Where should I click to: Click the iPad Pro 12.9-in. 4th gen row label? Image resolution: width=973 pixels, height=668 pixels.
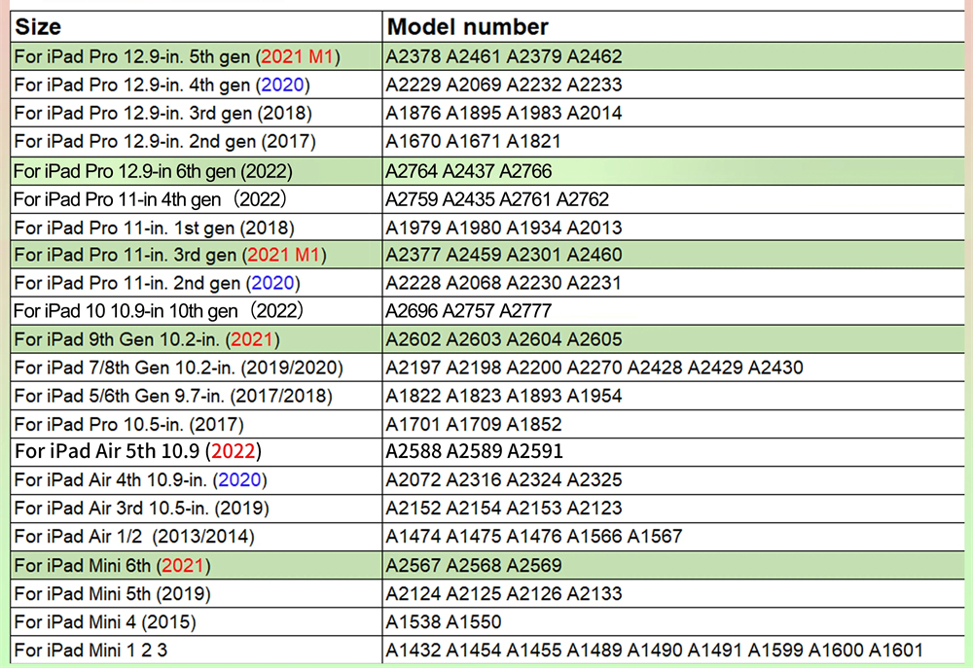coord(162,85)
